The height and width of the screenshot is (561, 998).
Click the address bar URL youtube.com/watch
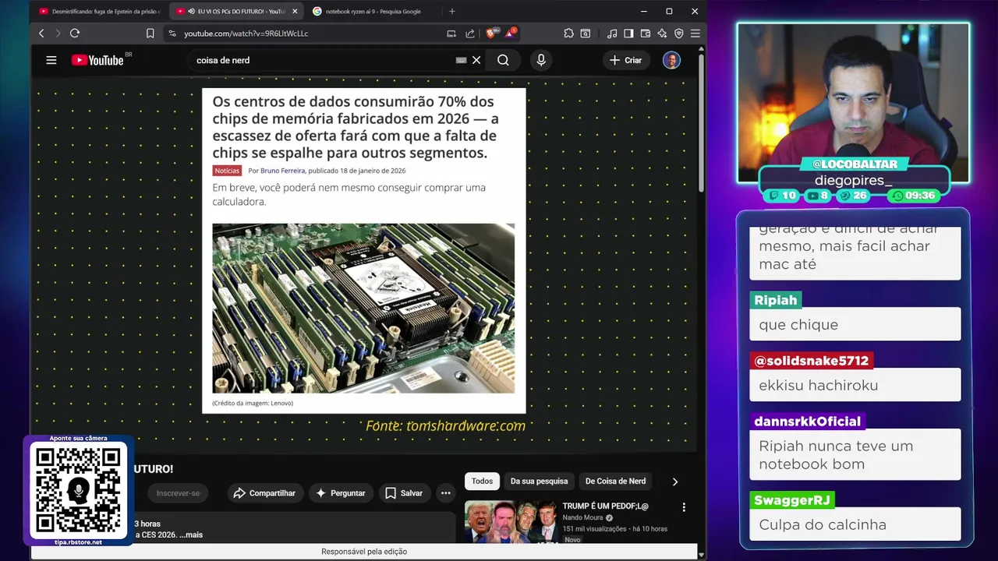pos(246,34)
